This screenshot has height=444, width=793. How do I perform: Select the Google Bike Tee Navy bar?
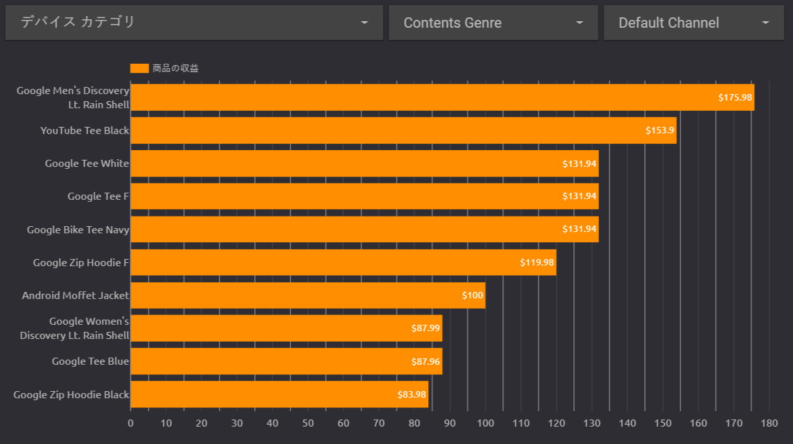click(x=364, y=229)
